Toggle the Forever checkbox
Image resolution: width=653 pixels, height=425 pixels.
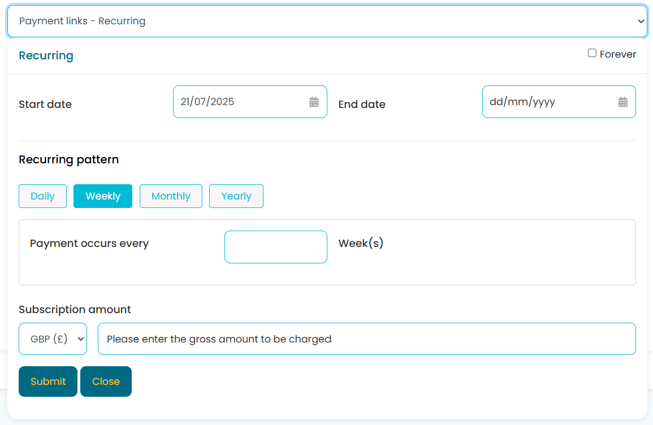click(x=592, y=52)
